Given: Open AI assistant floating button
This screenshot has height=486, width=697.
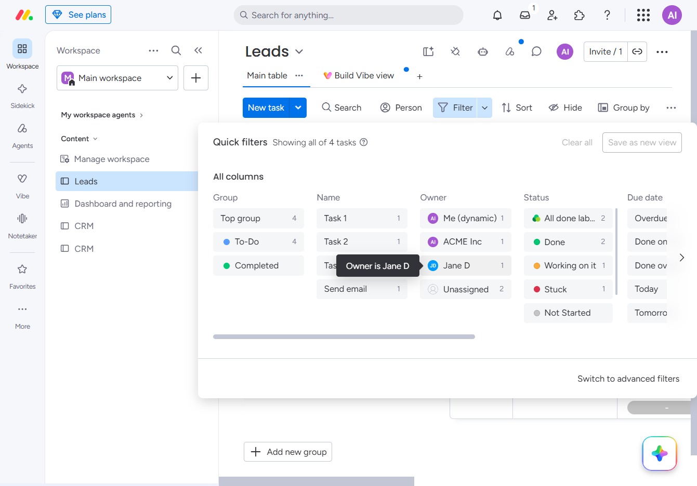Looking at the screenshot, I should (x=660, y=453).
